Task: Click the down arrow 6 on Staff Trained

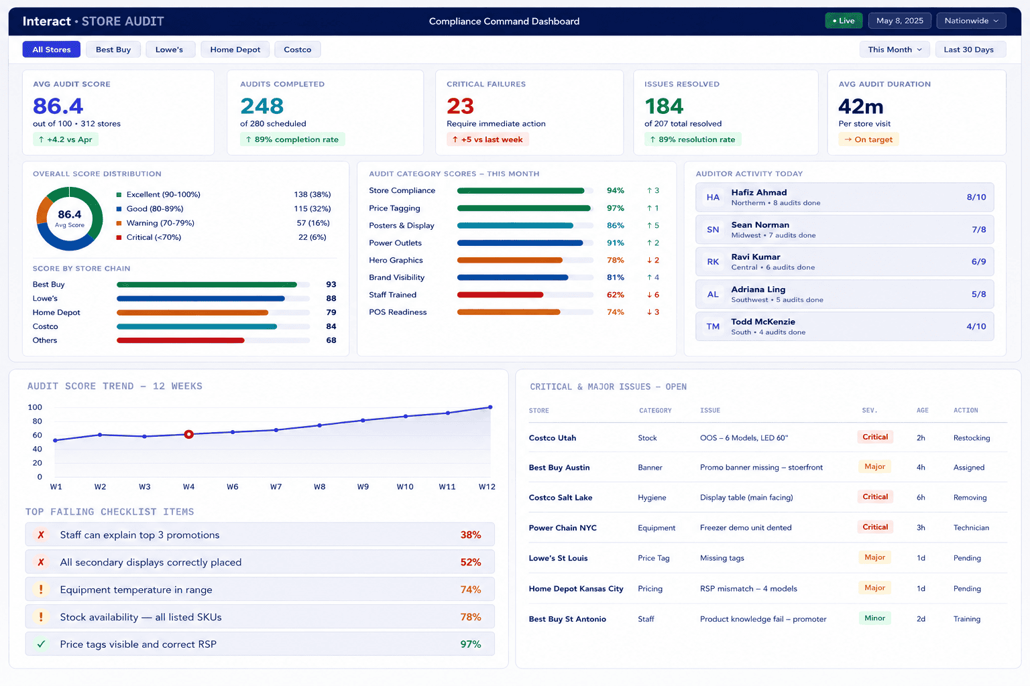Action: pos(653,295)
